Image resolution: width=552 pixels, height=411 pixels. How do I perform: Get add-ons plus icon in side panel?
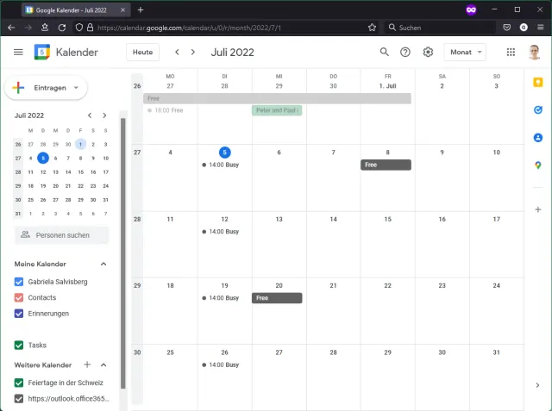(538, 209)
